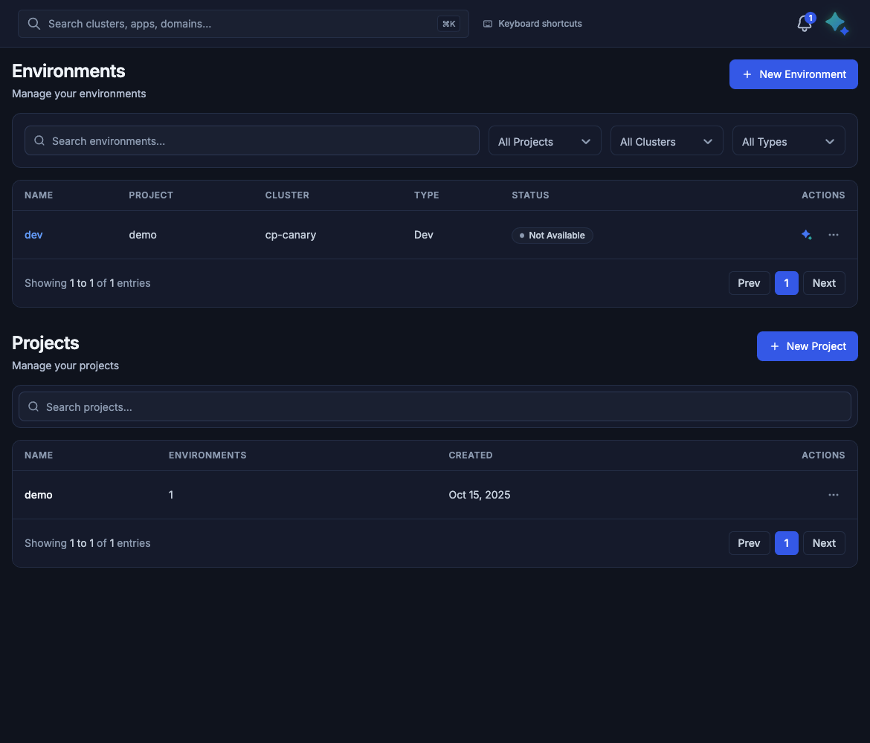Viewport: 870px width, 743px height.
Task: Click Prev in Projects pagination
Action: point(749,543)
